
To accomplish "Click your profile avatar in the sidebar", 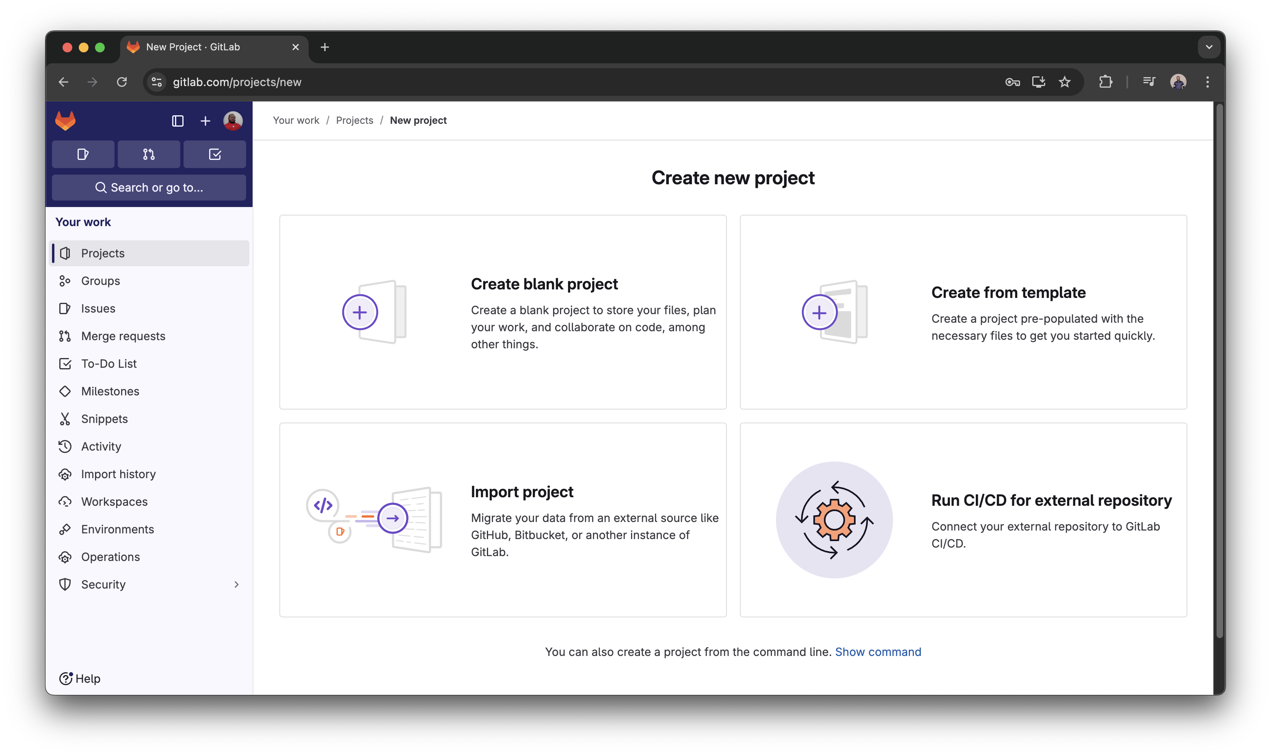I will pos(233,121).
